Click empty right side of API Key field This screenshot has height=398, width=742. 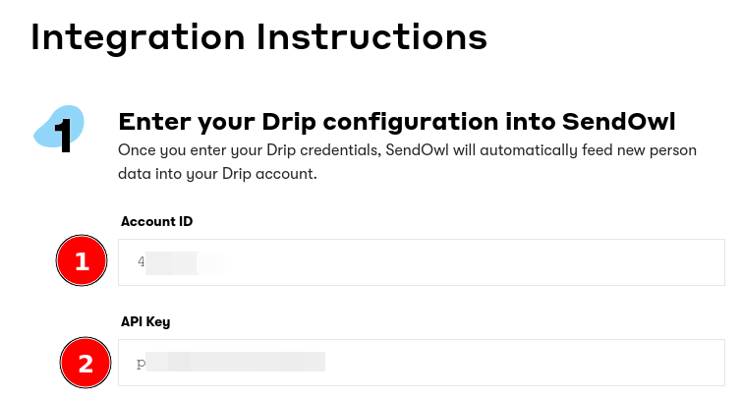590,363
